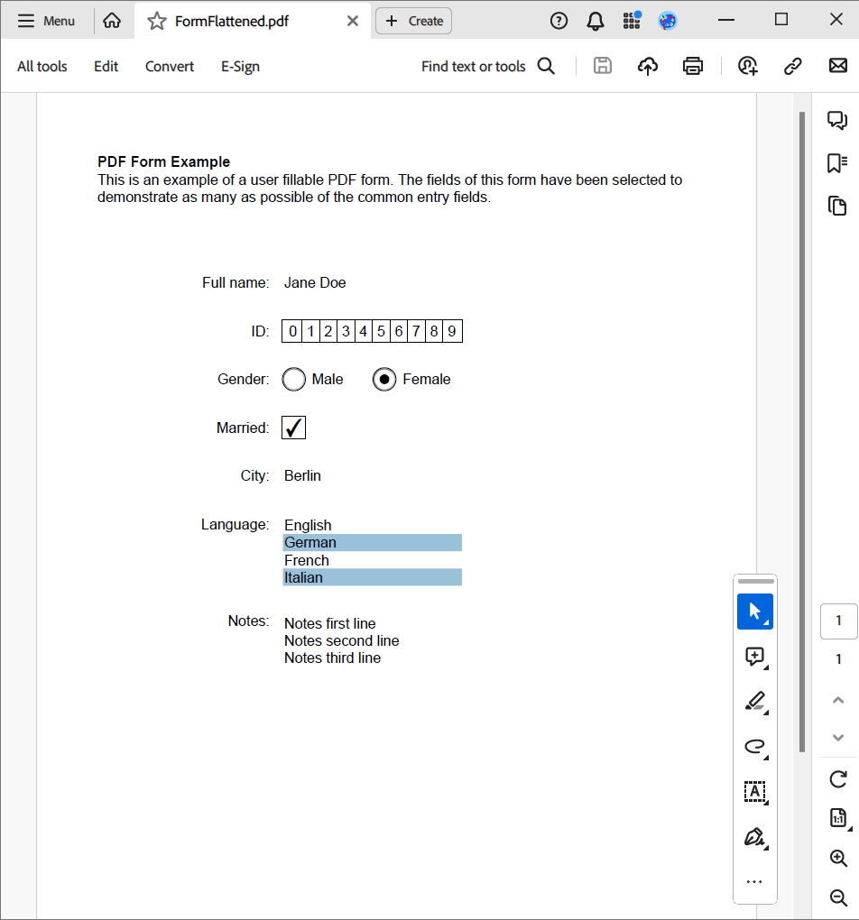Select the Male radio button
The image size is (859, 920).
294,380
